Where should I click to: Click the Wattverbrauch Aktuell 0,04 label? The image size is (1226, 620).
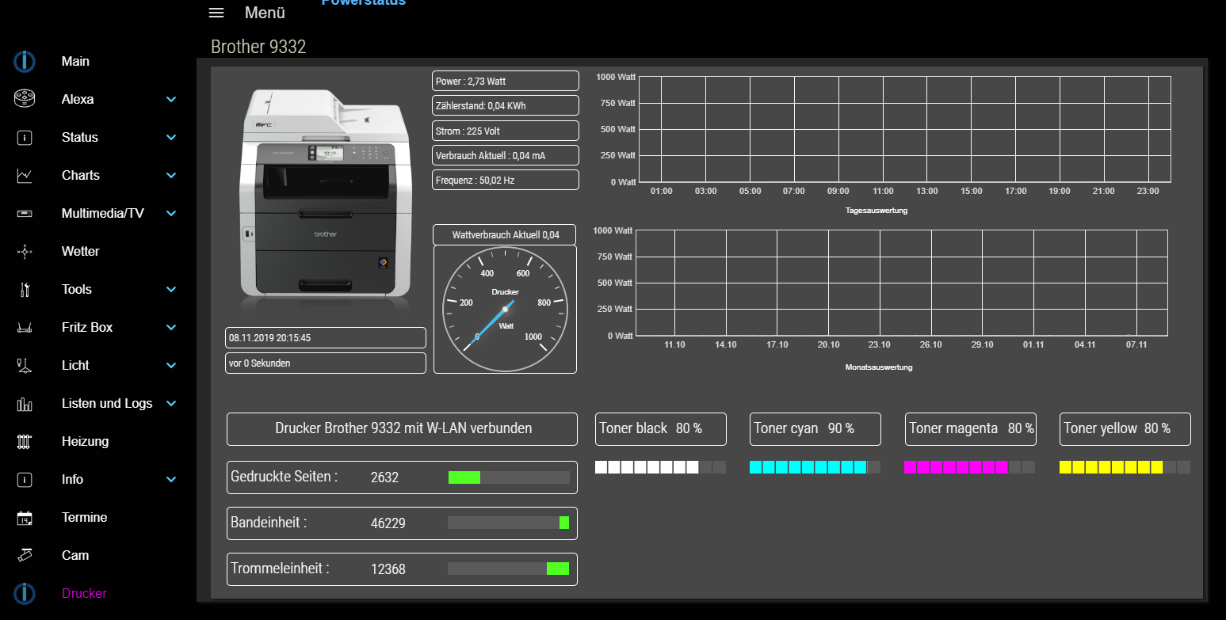[x=506, y=234]
